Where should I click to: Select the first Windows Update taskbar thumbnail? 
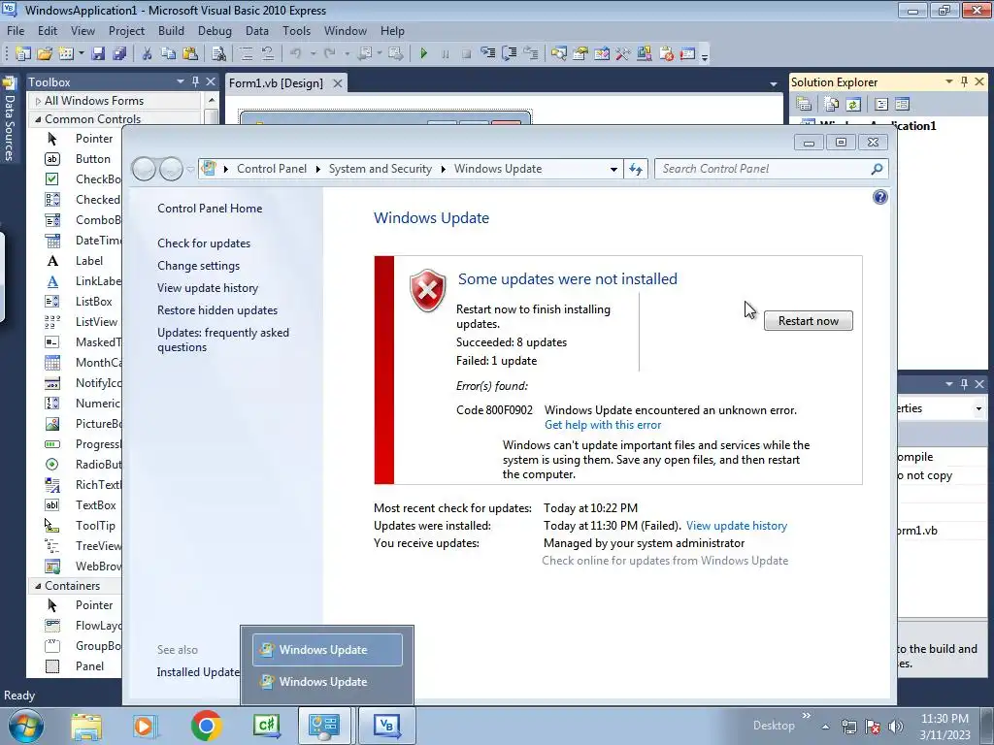pyautogui.click(x=327, y=650)
